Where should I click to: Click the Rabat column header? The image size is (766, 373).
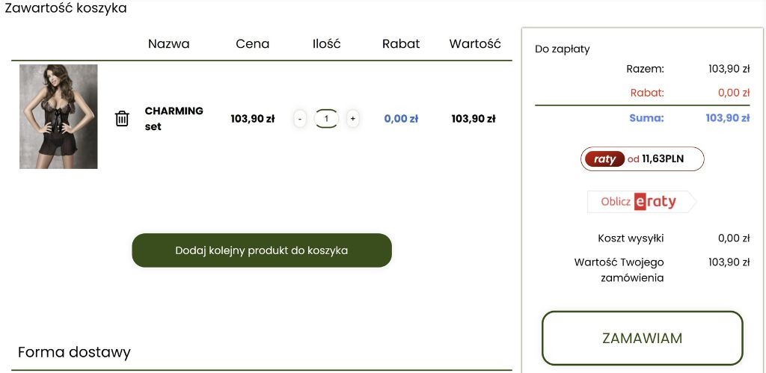tap(401, 44)
